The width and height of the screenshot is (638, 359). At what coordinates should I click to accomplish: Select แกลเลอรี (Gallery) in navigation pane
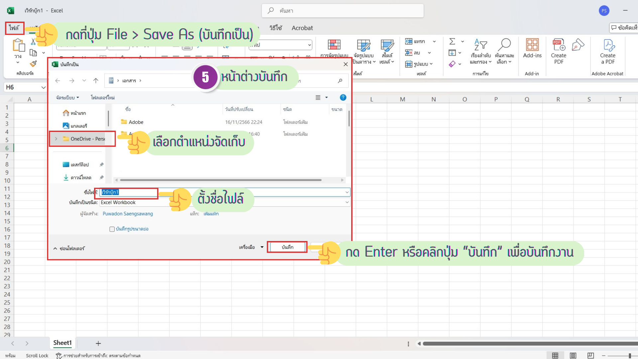click(x=75, y=126)
